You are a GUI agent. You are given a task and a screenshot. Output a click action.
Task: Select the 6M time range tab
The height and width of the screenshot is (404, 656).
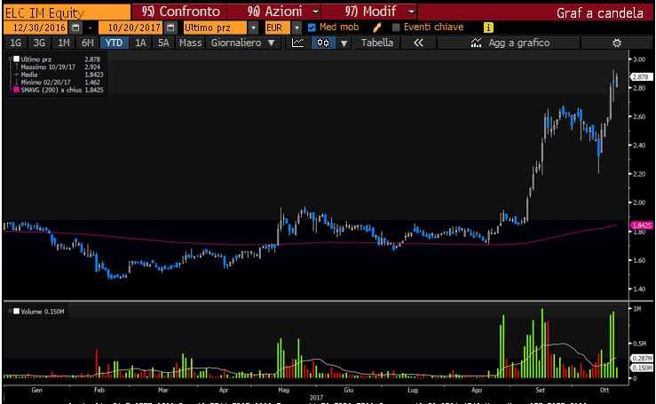(x=88, y=43)
